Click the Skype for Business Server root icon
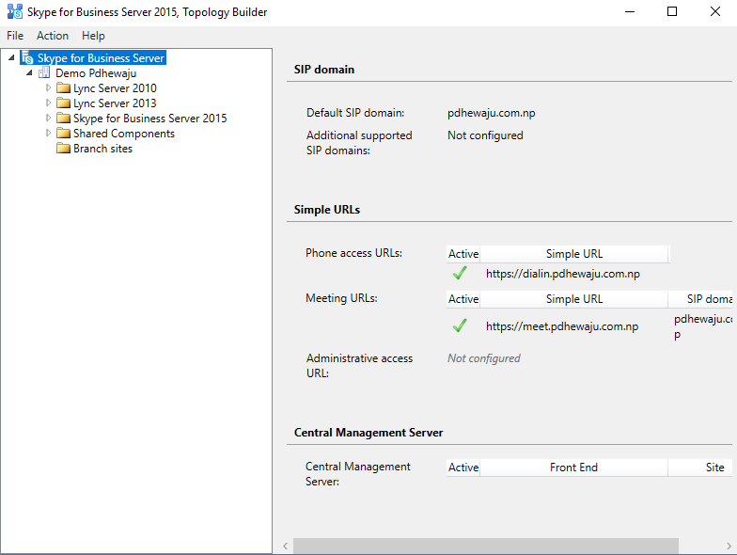 (x=27, y=58)
